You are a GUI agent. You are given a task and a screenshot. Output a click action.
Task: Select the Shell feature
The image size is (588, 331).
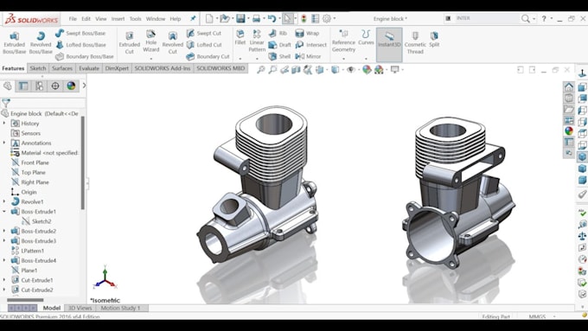[279, 56]
